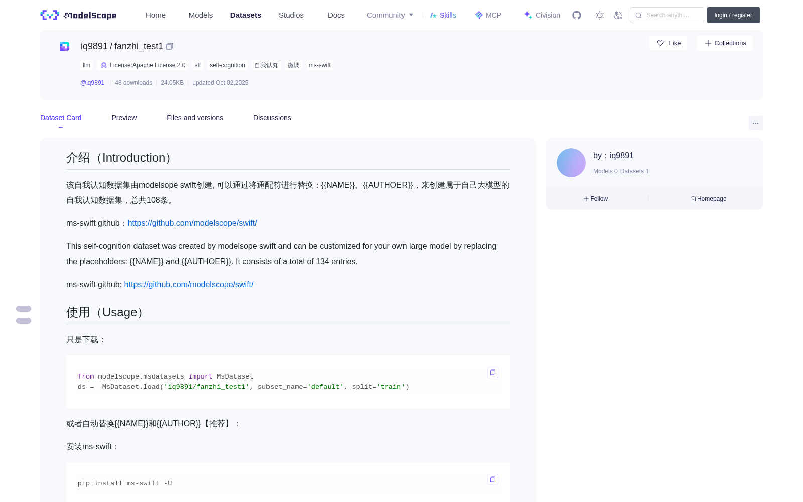Click the Apache License 2.0 tag
The width and height of the screenshot is (803, 502).
coord(143,65)
